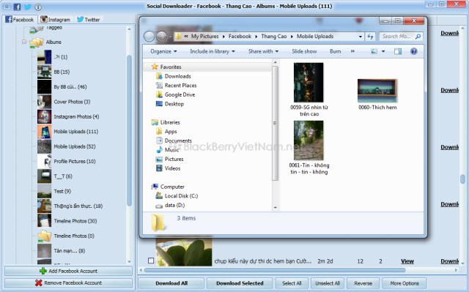
Task: Open Videos library
Action: (x=172, y=168)
